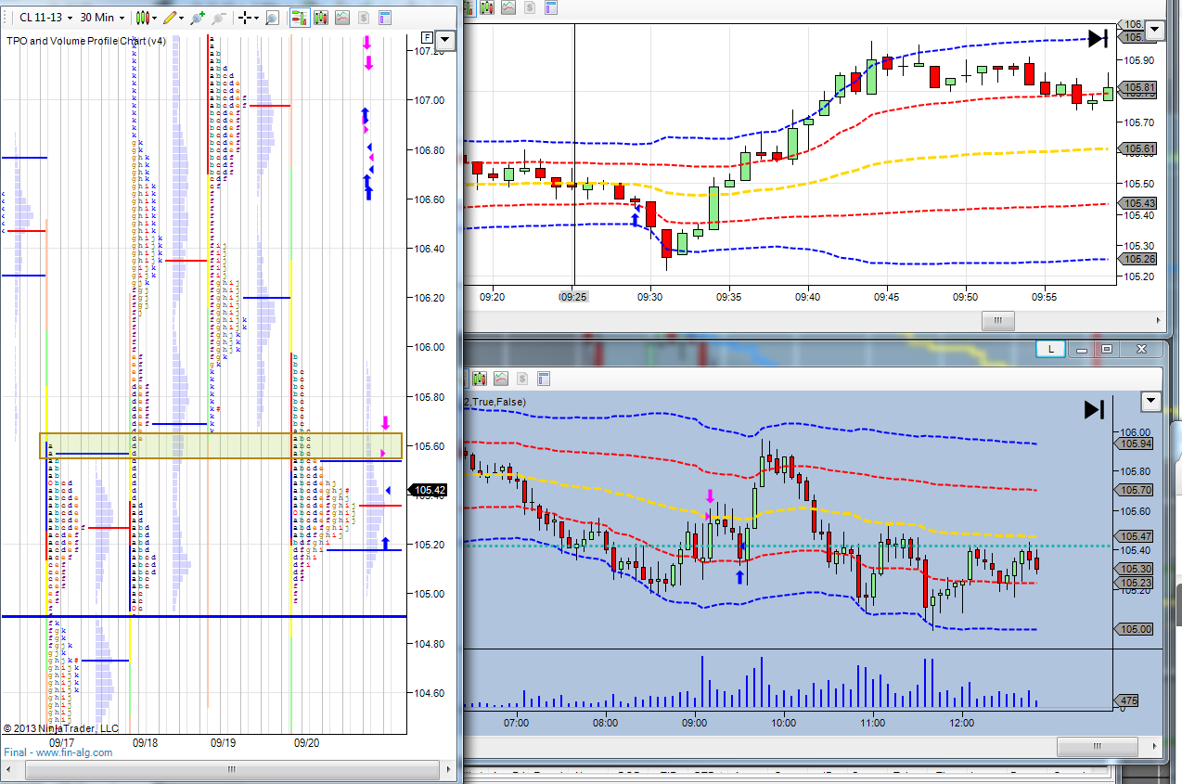Open the 30 Min interval dropdown
The image size is (1182, 784).
(x=102, y=18)
